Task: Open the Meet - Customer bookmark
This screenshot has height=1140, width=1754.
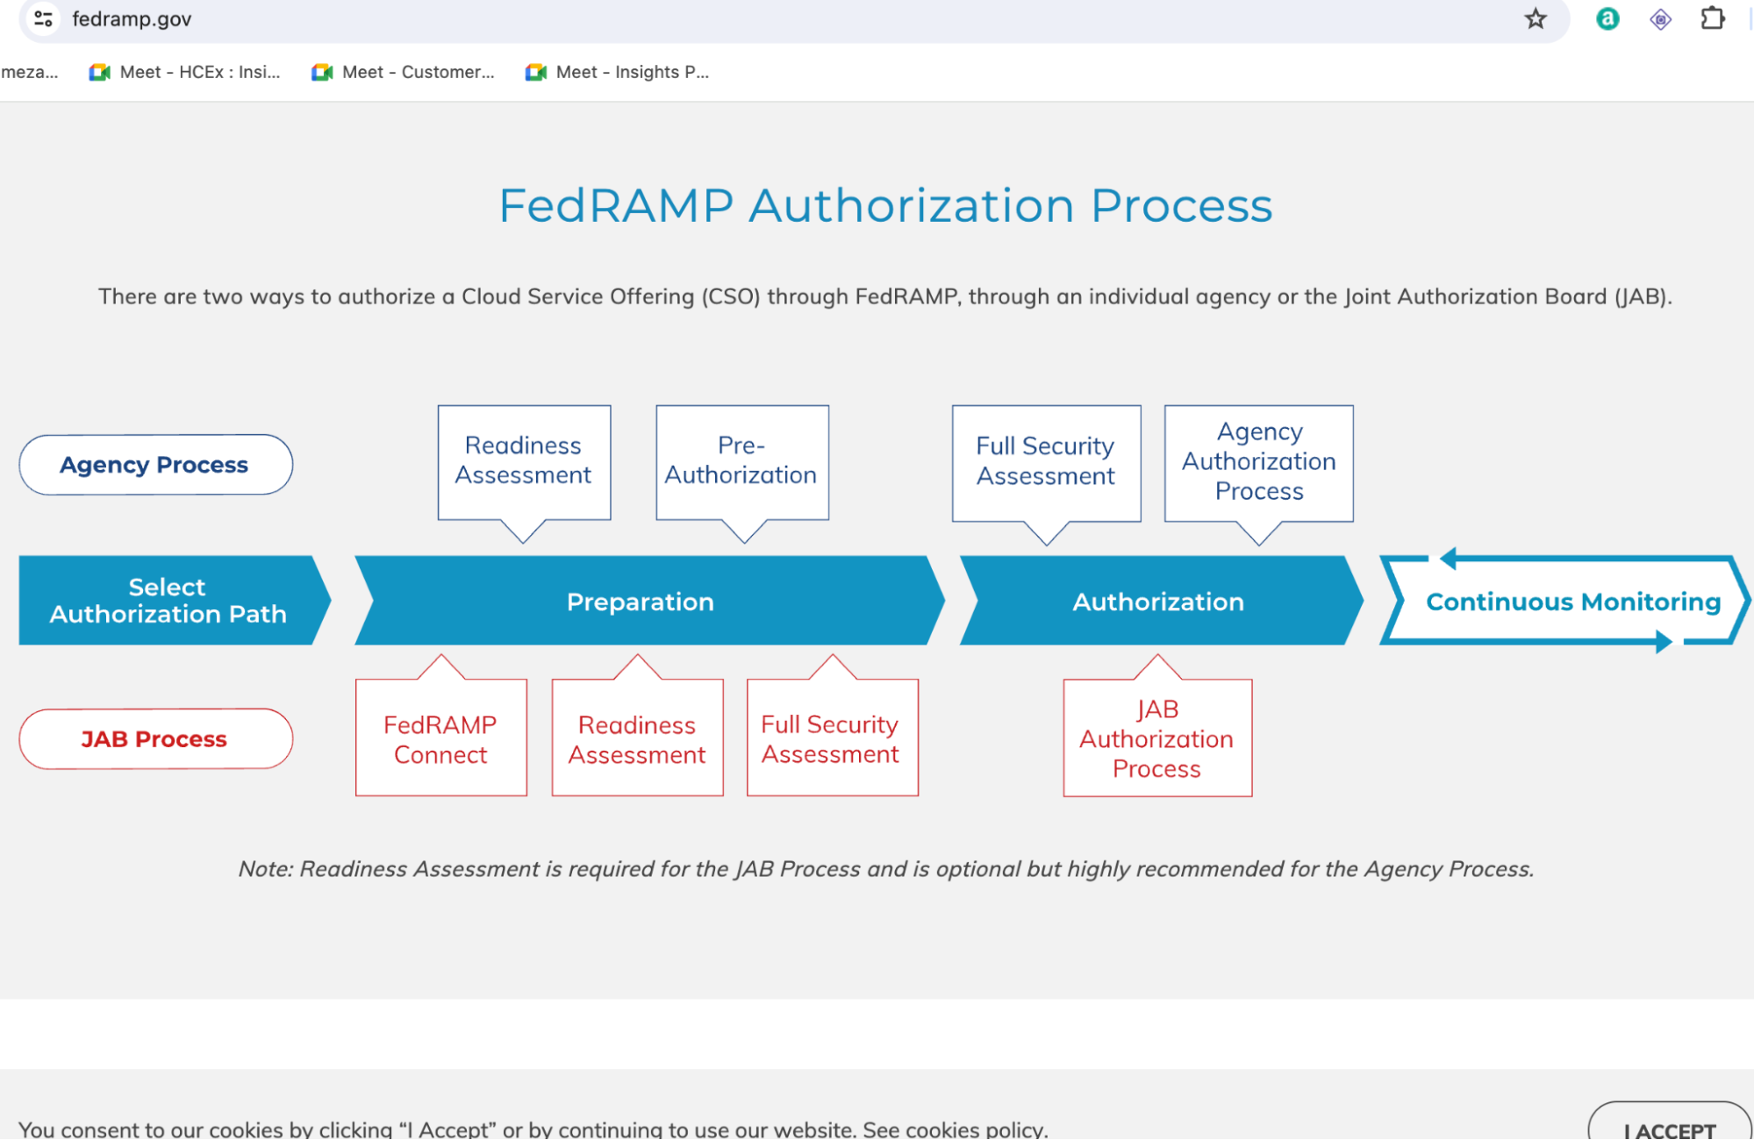Action: pos(404,72)
